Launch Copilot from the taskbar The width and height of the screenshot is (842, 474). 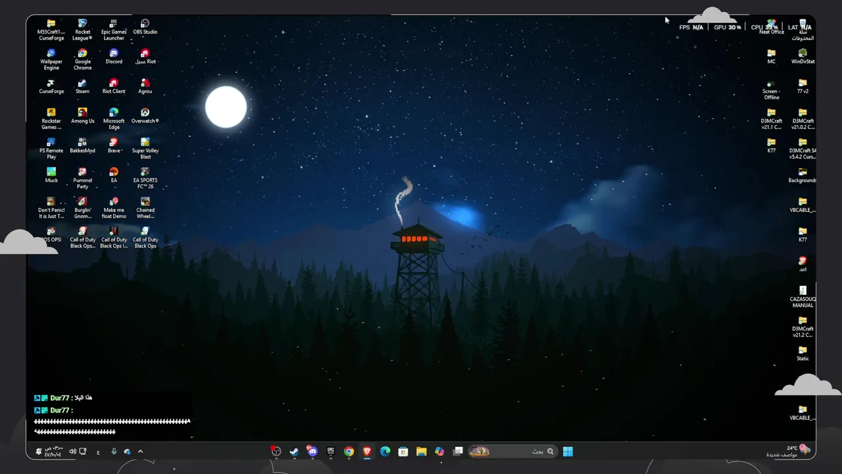(439, 451)
